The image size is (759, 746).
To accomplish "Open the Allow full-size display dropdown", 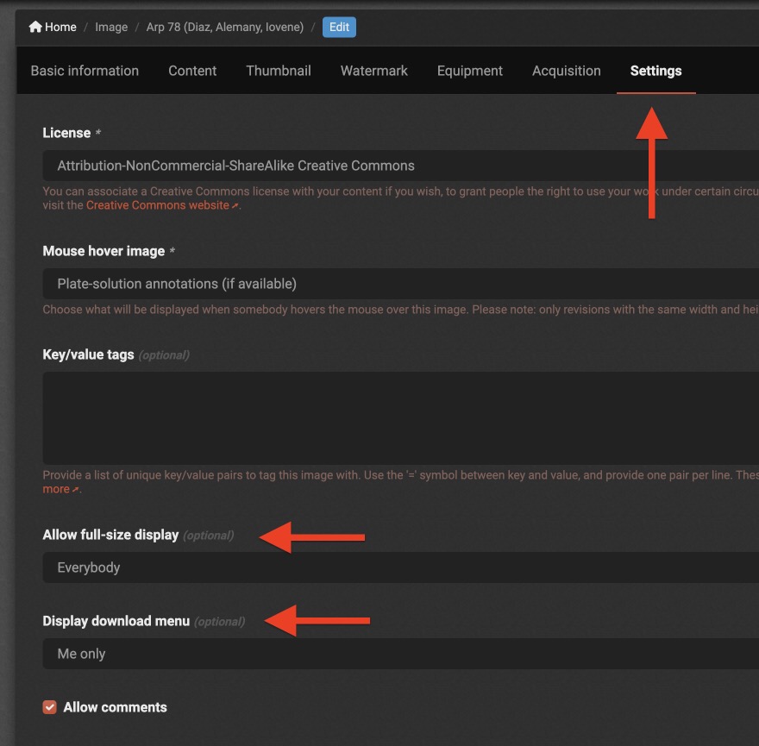I will click(401, 567).
